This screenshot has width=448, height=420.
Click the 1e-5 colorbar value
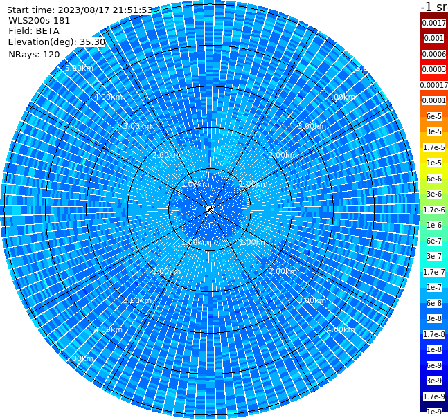[434, 163]
